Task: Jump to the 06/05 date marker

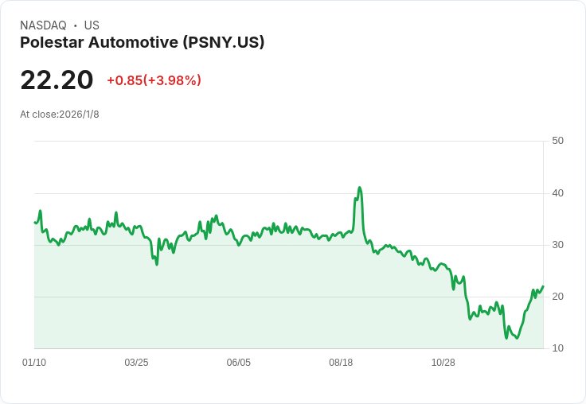Action: (x=239, y=363)
